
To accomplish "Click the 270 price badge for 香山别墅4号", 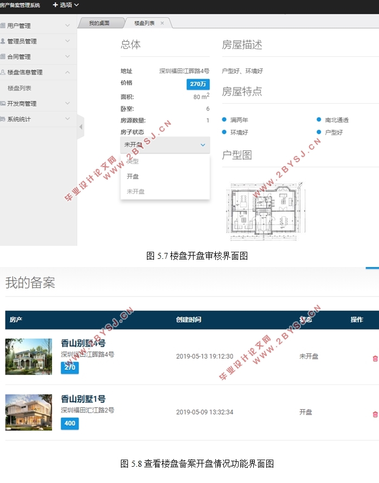I will (x=69, y=367).
